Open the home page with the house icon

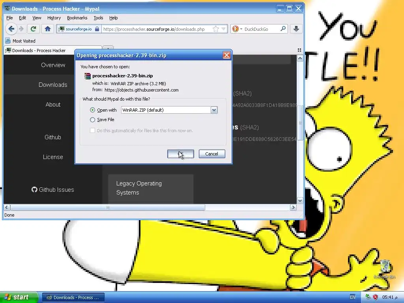point(47,29)
